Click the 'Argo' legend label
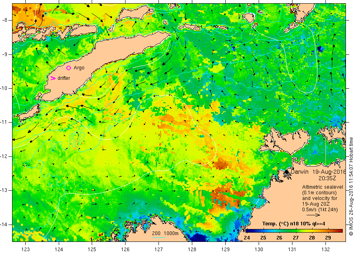The image size is (354, 254). (79, 68)
